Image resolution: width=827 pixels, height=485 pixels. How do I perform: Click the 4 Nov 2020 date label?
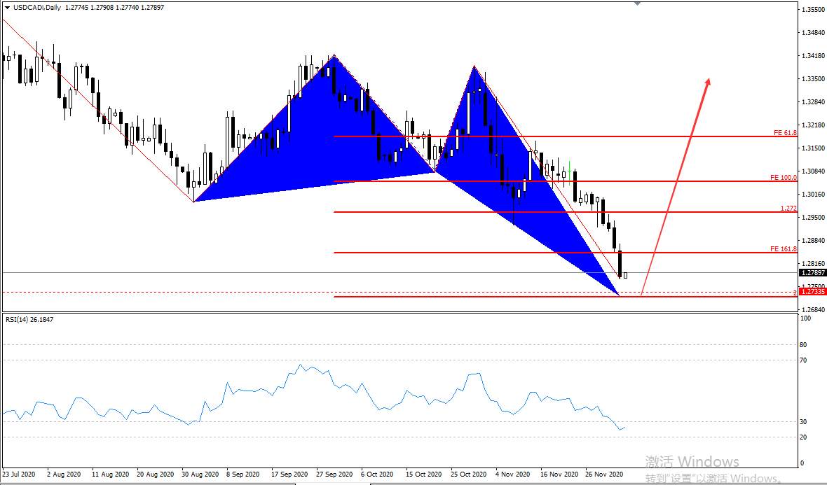(x=512, y=475)
